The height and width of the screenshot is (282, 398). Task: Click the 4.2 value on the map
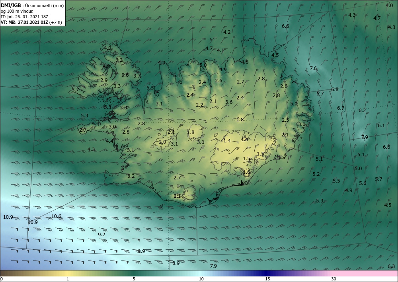[x=227, y=32]
